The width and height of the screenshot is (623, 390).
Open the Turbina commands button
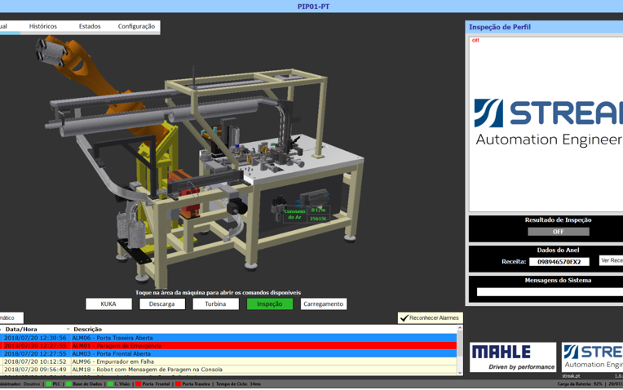click(215, 304)
